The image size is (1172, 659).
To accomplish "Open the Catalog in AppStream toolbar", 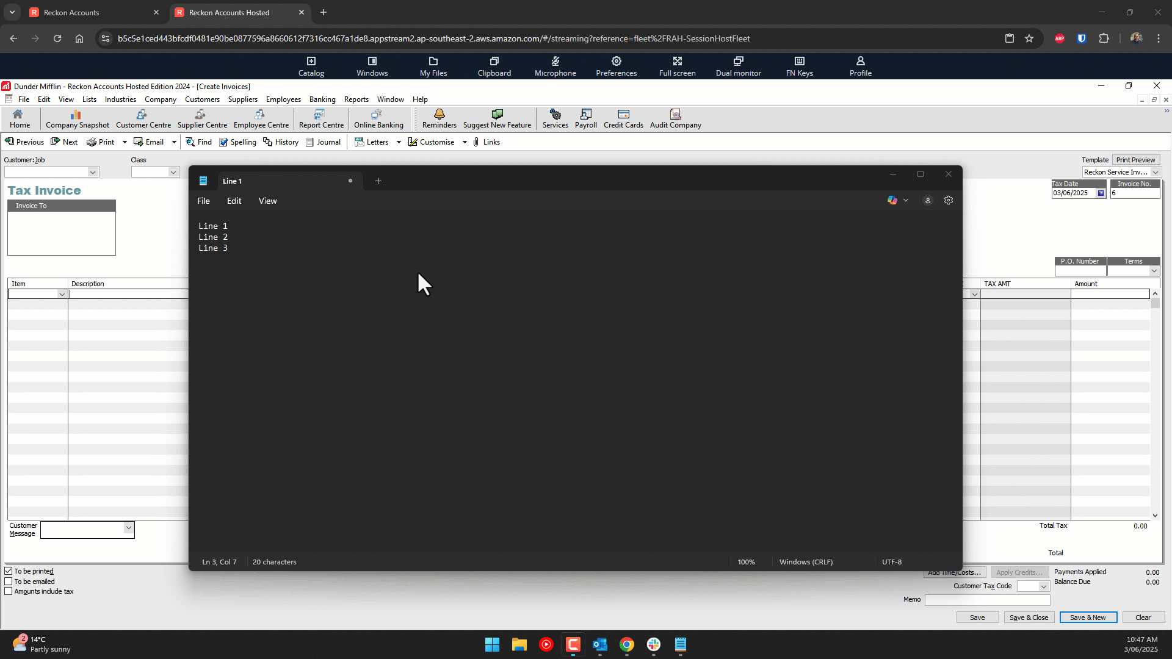I will coord(311,67).
